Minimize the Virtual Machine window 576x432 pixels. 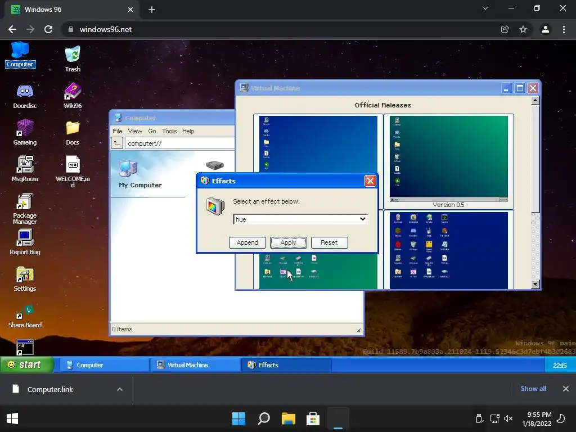point(507,88)
